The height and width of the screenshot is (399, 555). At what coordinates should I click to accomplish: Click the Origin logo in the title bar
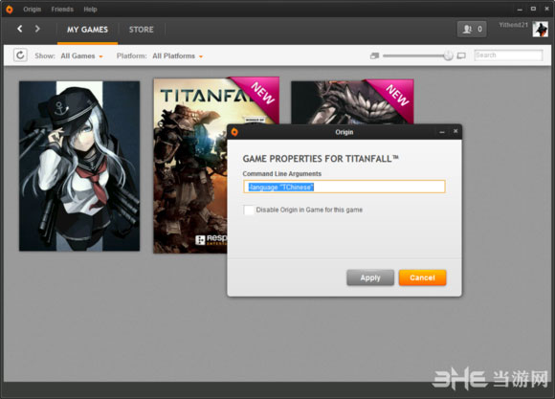(10, 10)
